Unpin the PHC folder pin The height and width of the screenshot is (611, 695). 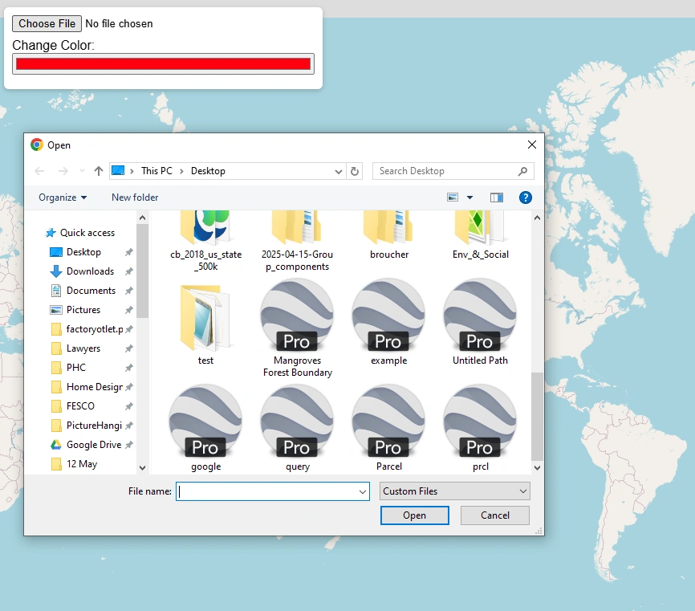[128, 367]
